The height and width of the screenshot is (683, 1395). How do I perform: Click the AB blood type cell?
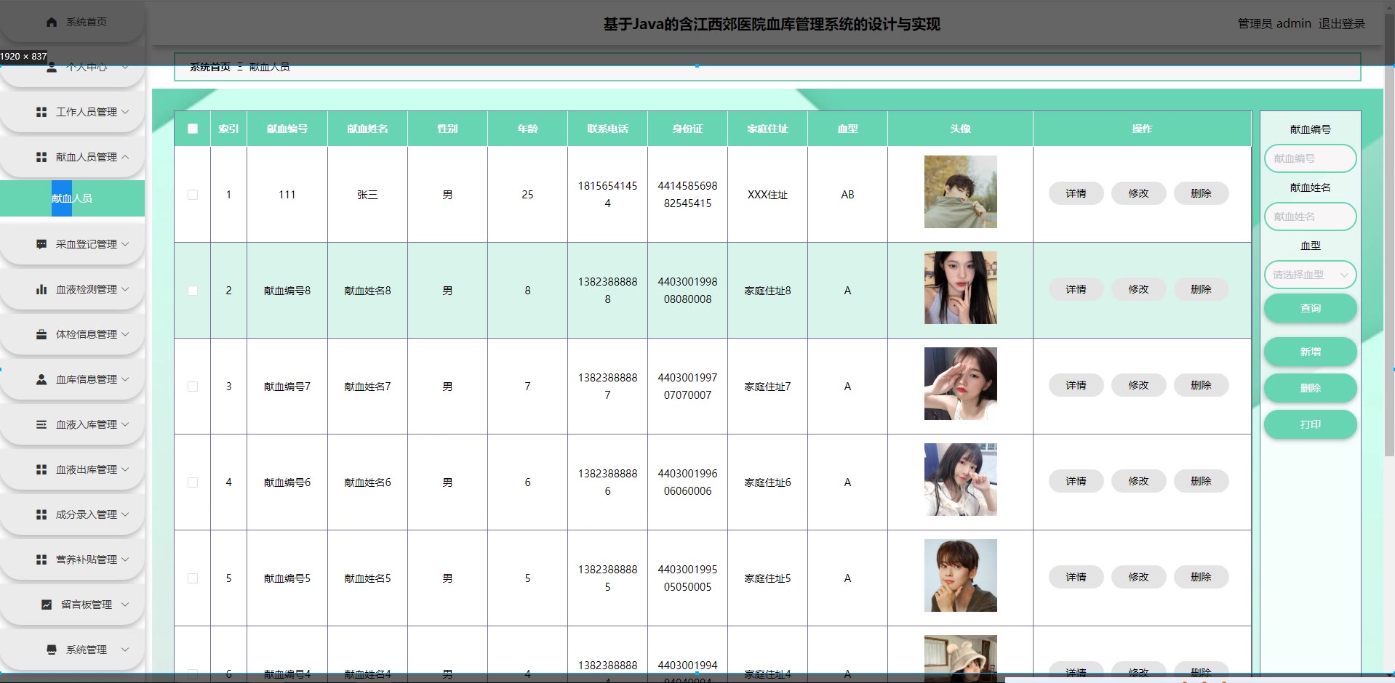(x=847, y=195)
